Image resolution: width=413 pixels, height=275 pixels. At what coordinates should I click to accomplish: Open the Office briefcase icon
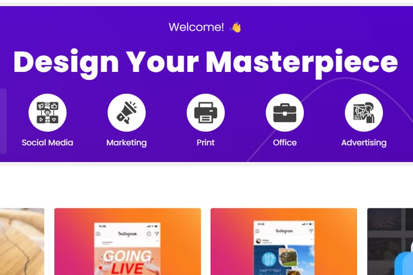(x=284, y=113)
